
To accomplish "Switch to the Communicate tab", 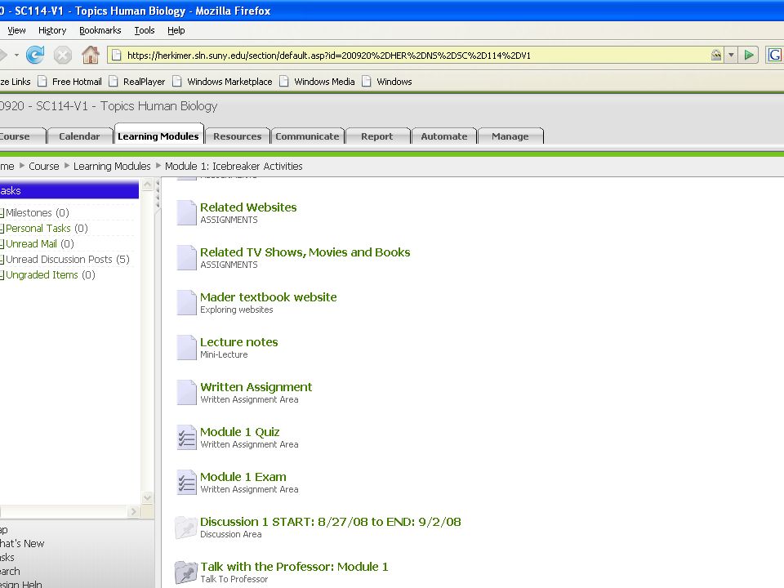I will pos(308,136).
